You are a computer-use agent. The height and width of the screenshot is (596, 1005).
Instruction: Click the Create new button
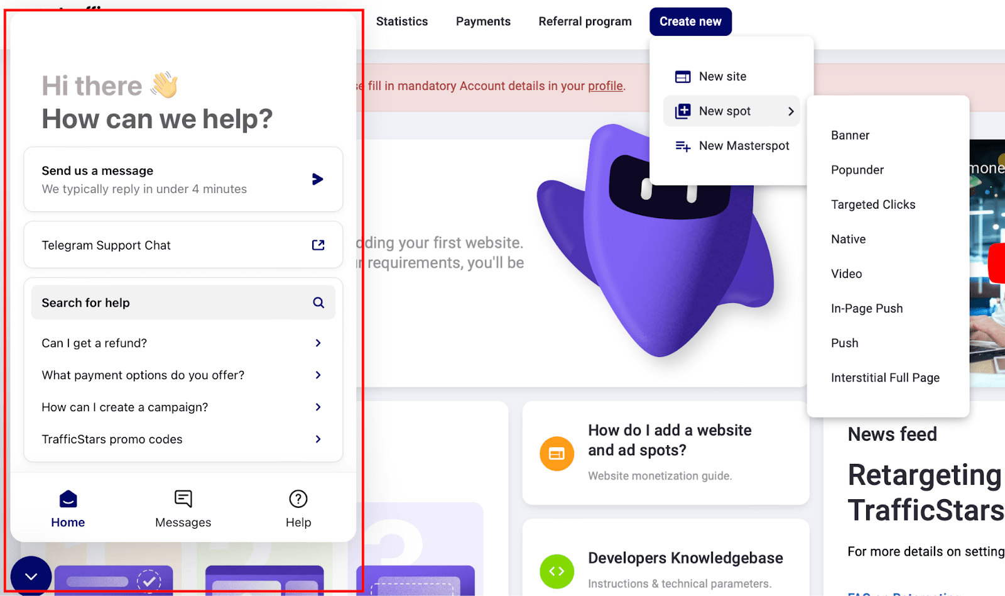[690, 21]
